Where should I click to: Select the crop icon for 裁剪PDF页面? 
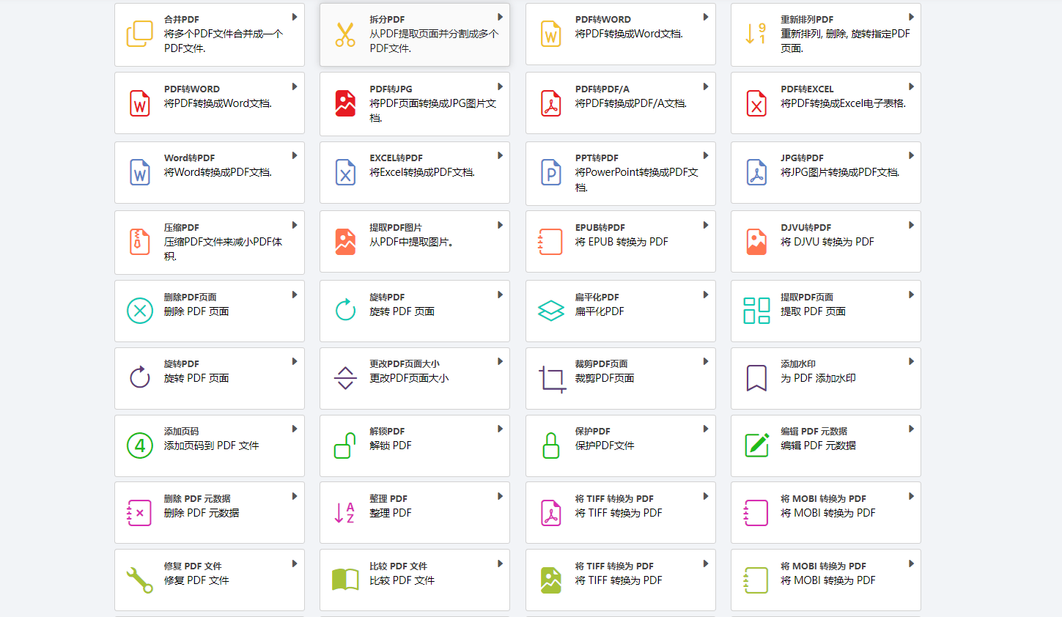(x=551, y=379)
